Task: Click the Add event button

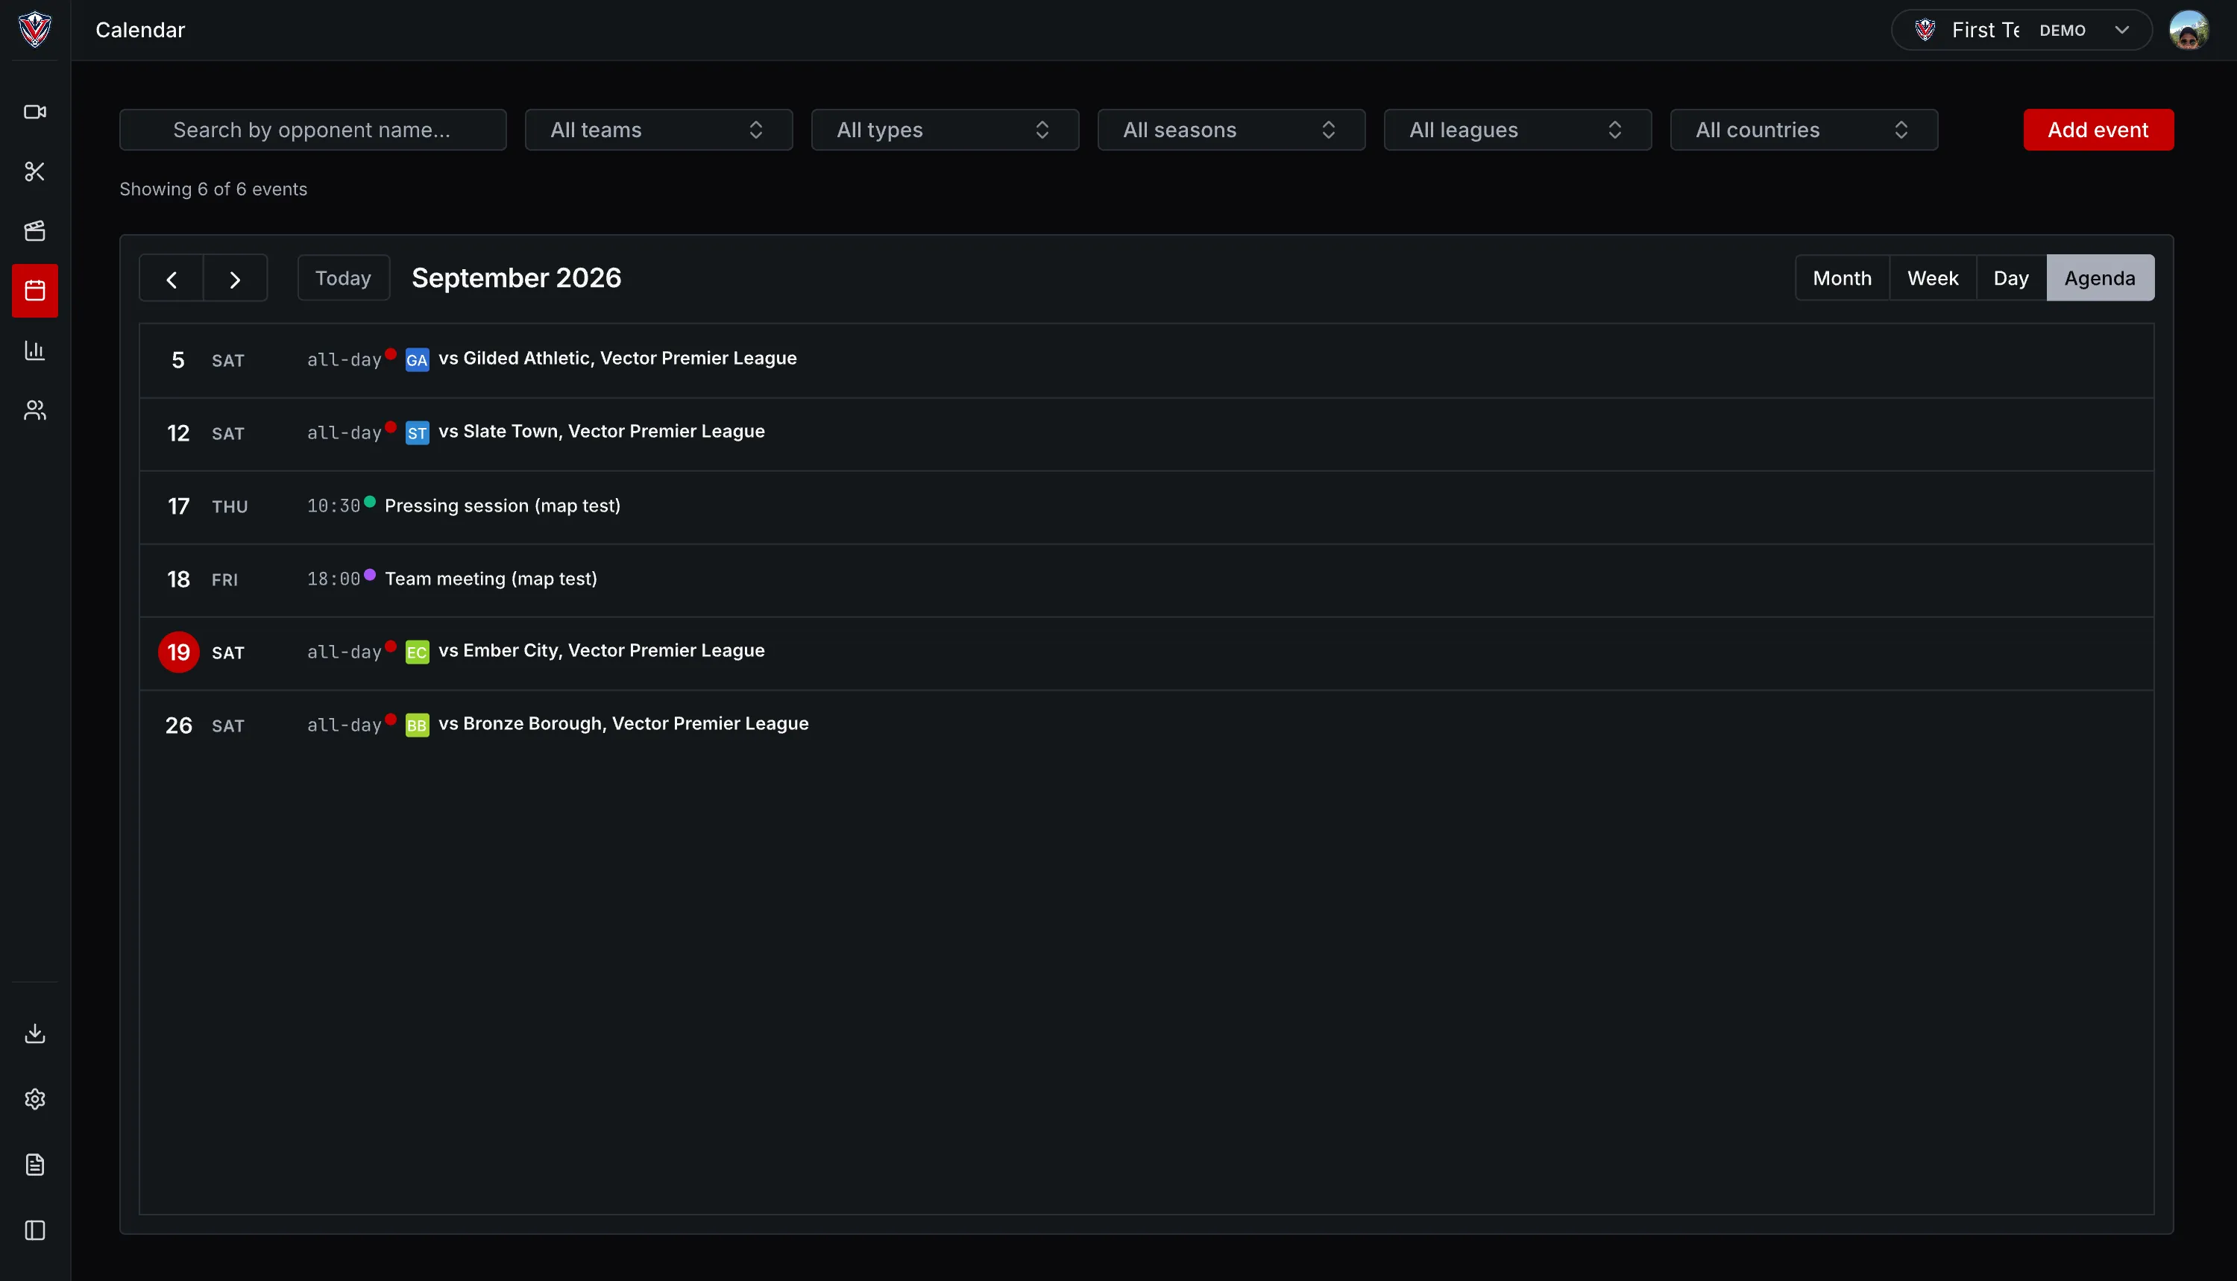Action: 2098,130
